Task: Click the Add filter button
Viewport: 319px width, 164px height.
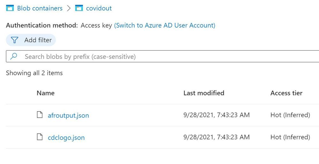Action: (x=31, y=40)
